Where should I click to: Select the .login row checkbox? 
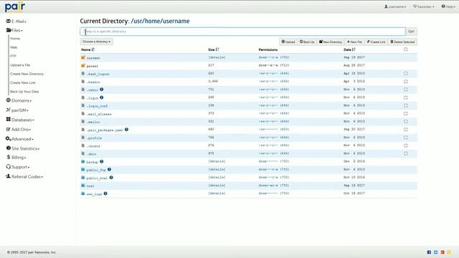tap(406, 97)
